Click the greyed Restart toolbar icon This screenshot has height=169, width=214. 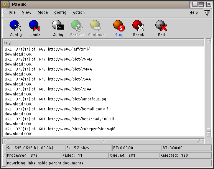pos(77,28)
